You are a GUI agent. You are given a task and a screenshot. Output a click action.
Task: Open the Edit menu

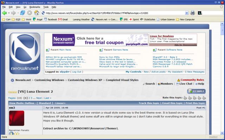click(x=11, y=7)
